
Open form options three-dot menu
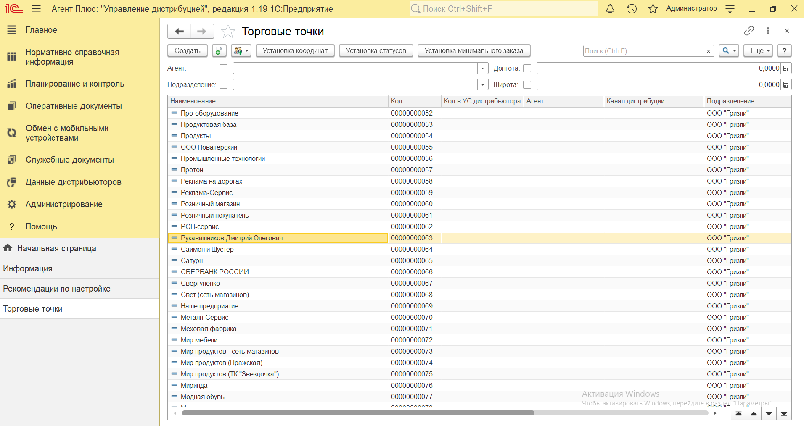768,31
